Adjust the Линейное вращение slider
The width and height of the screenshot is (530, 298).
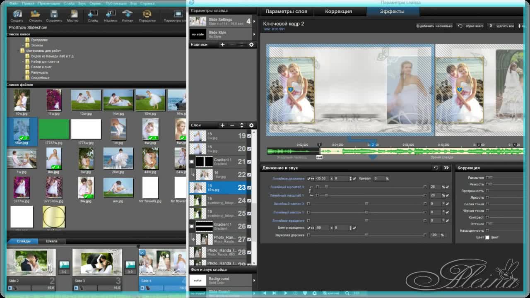366,221
